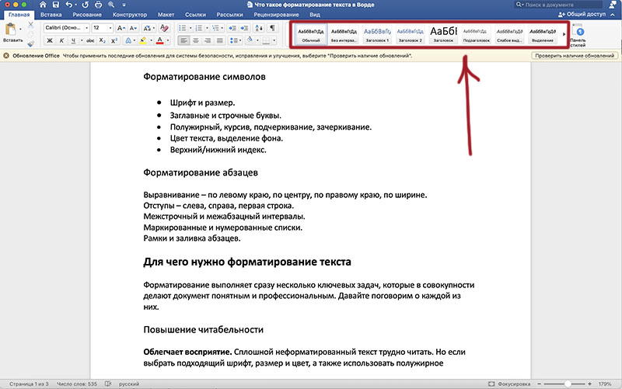Save the document with the floppy disk icon
Screen dimensions: 622x389
tap(56, 5)
